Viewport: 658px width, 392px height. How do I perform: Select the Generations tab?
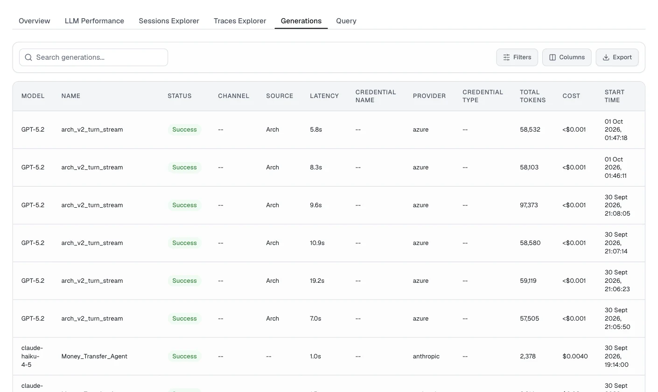point(301,21)
